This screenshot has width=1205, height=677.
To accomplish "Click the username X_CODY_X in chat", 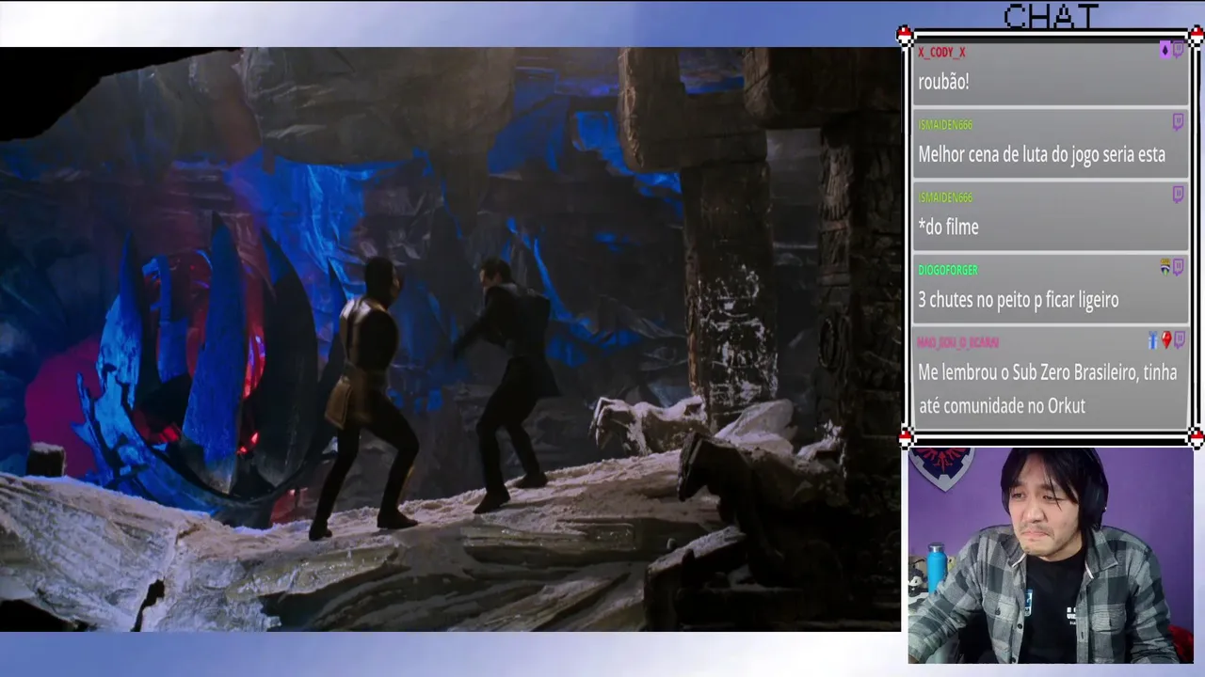I will pyautogui.click(x=941, y=53).
